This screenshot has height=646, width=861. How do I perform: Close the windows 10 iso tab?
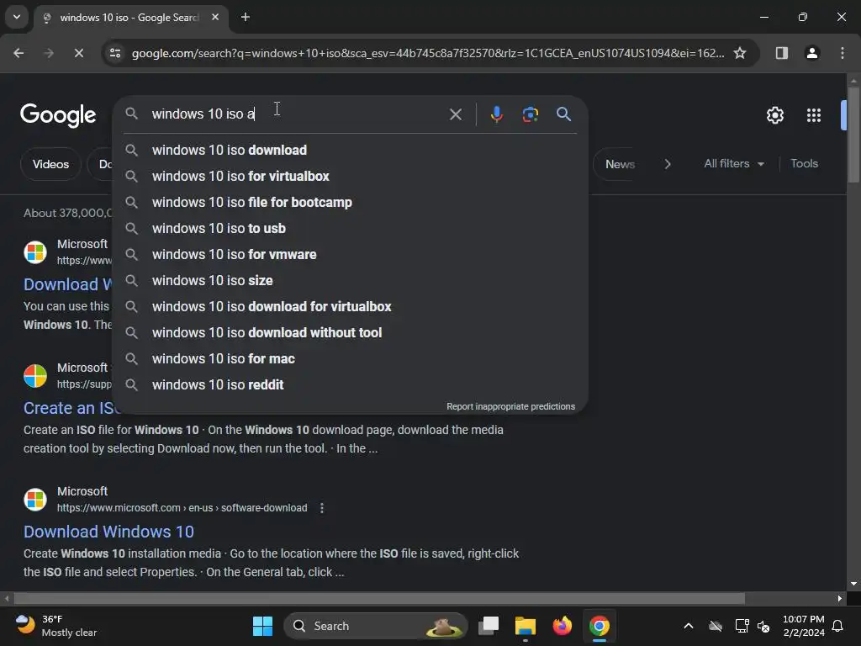tap(215, 17)
